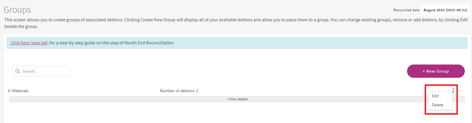Image resolution: width=472 pixels, height=123 pixels.
Task: Click the description paragraph about creating groups
Action: (x=236, y=23)
